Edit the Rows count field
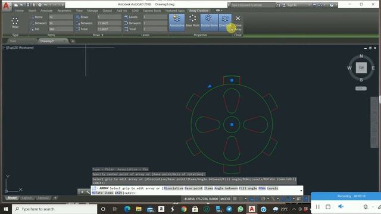The image size is (381, 214). tap(109, 17)
